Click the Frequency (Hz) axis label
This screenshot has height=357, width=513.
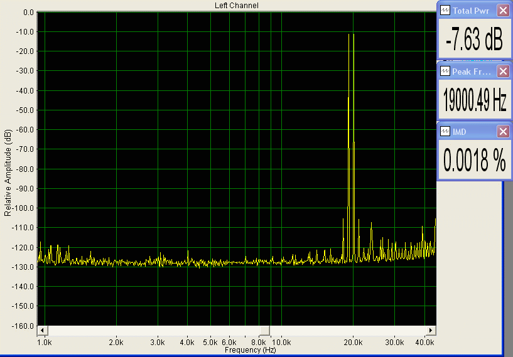coord(251,350)
